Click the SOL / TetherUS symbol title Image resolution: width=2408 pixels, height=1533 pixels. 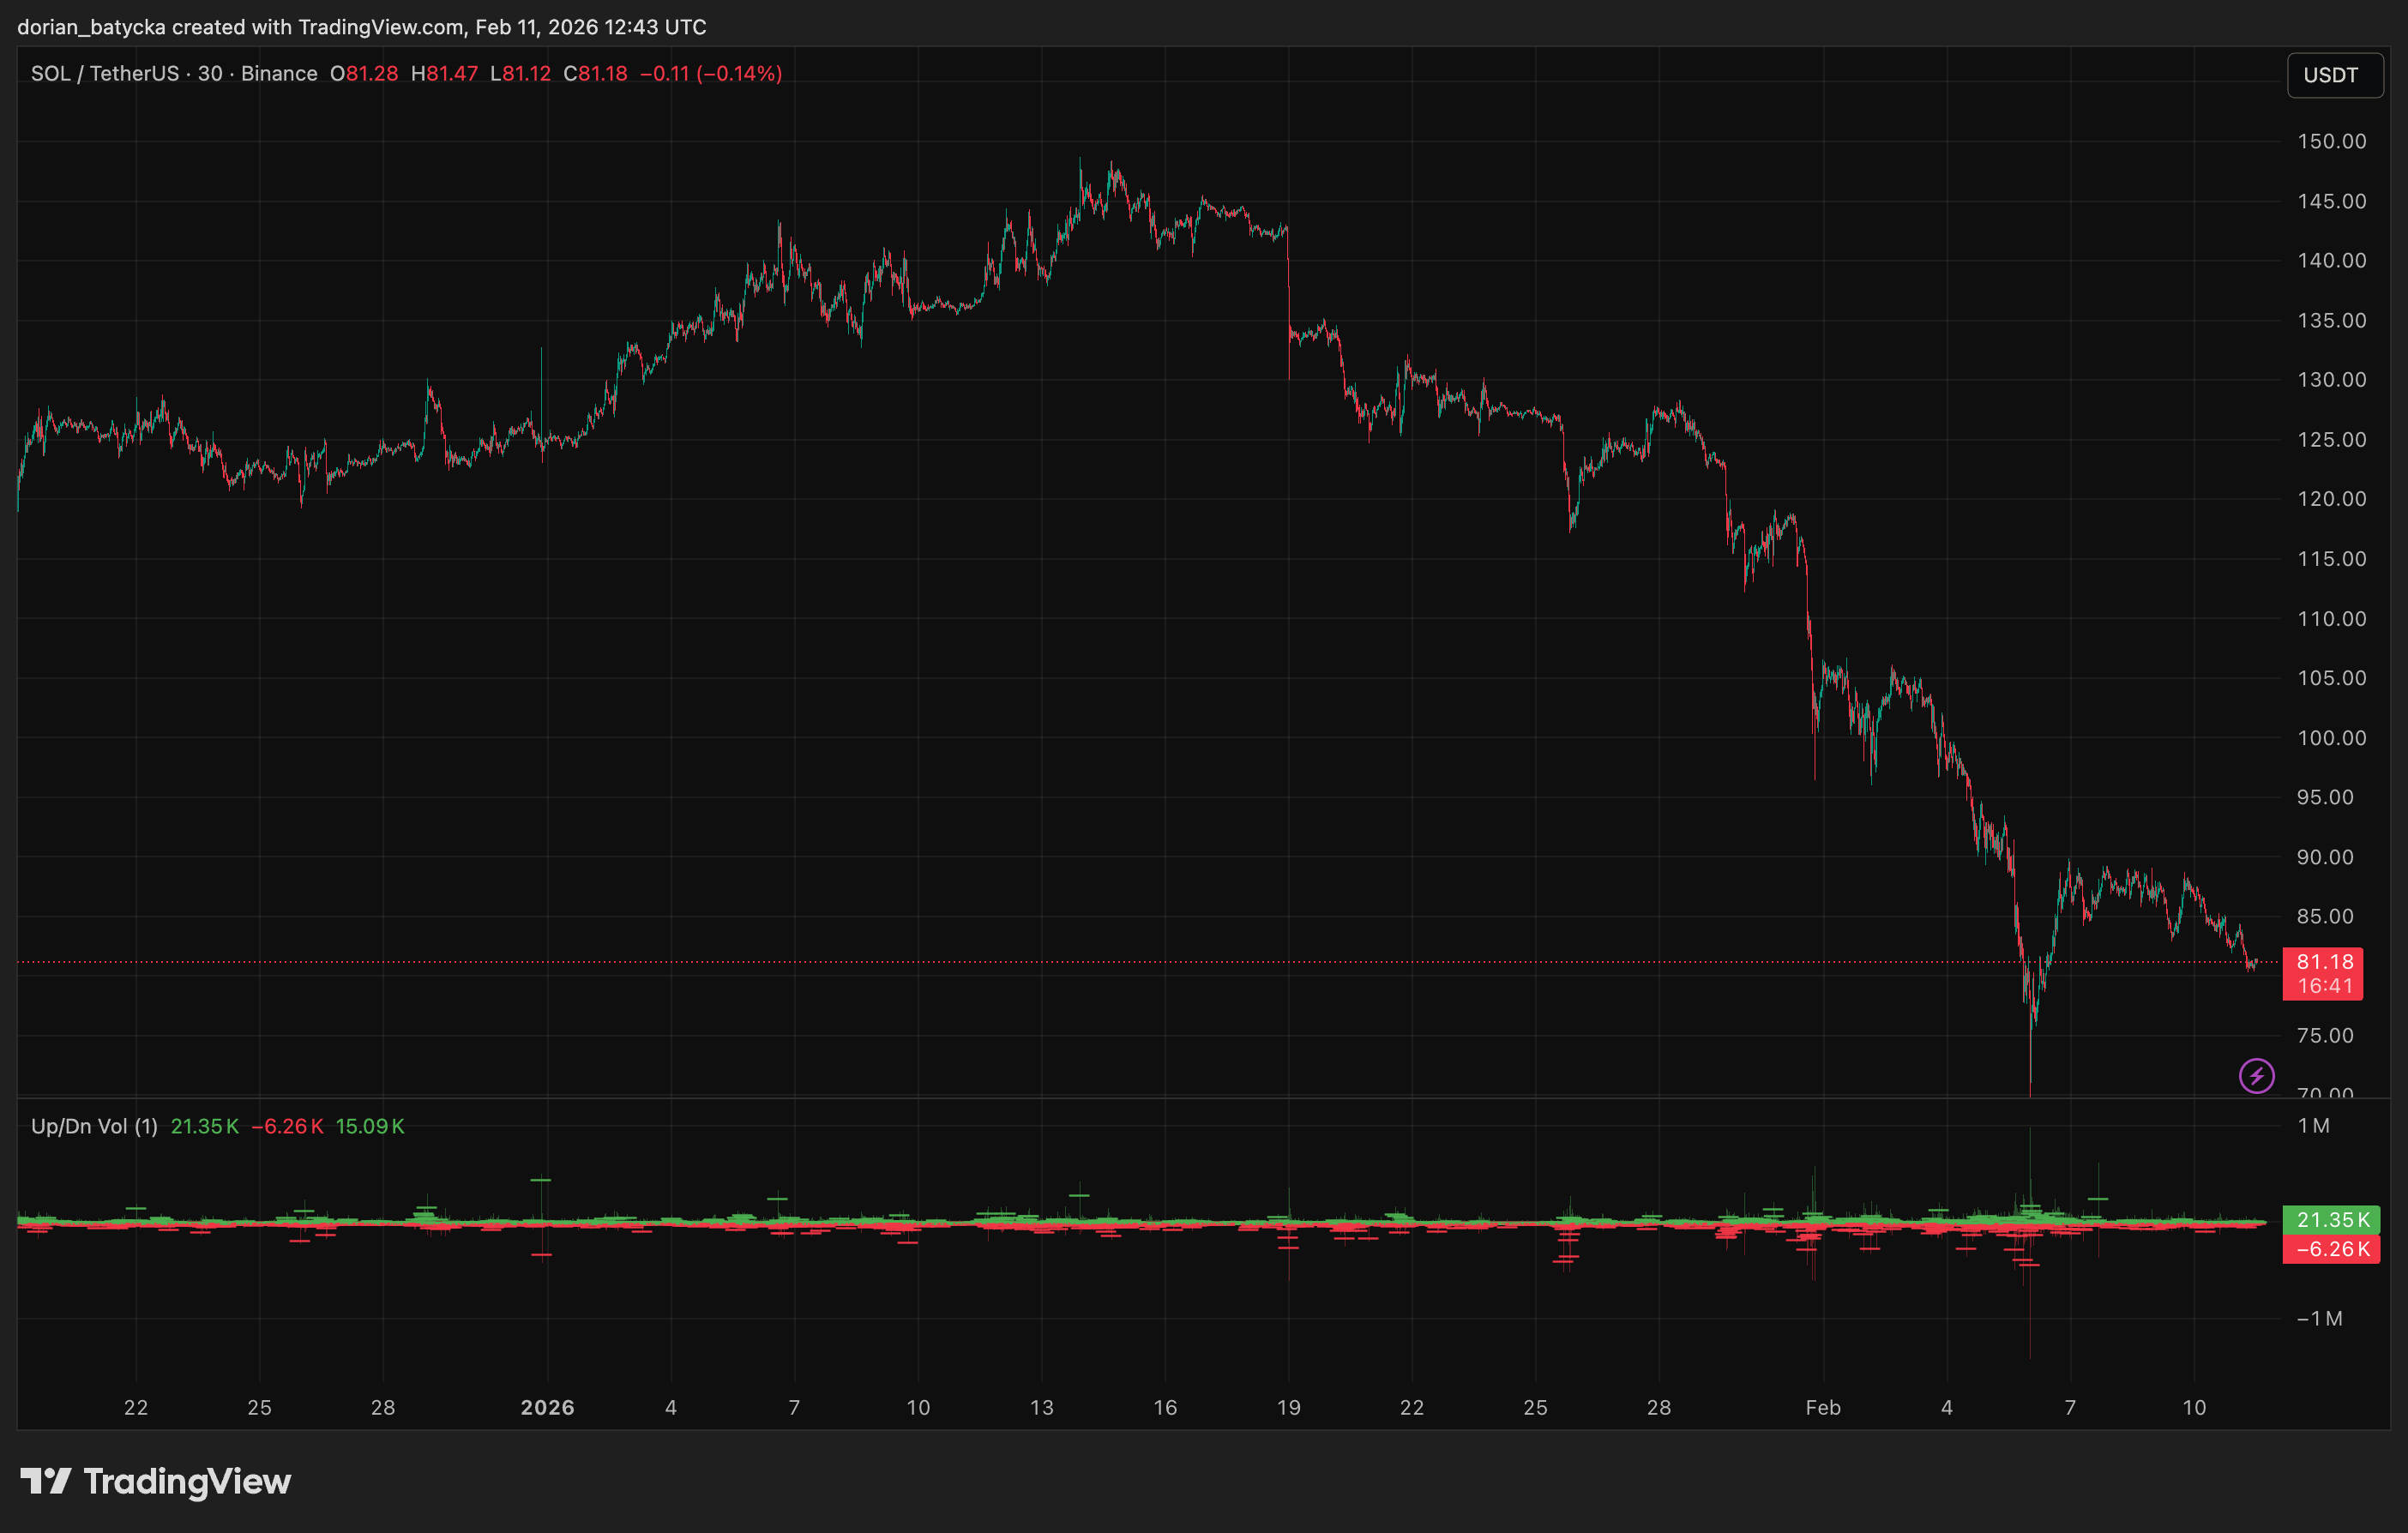tap(104, 74)
